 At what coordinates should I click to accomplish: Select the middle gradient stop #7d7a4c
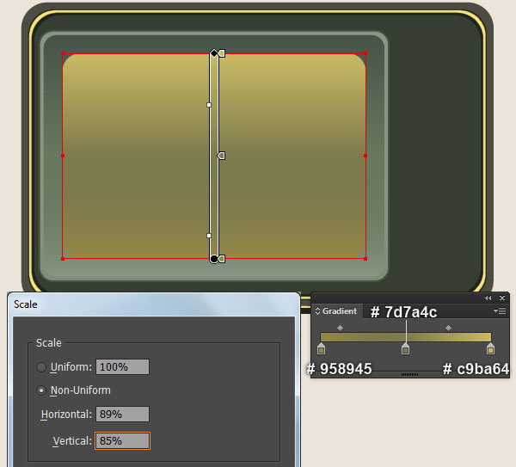(406, 349)
